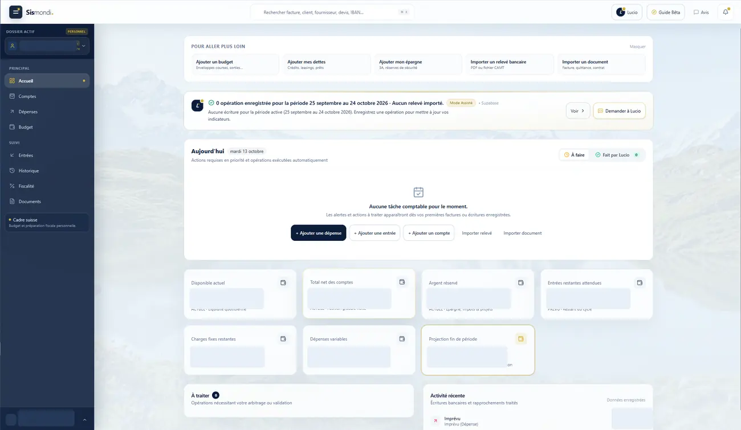Select Entrées under Suivi
This screenshot has width=741, height=430.
47,155
